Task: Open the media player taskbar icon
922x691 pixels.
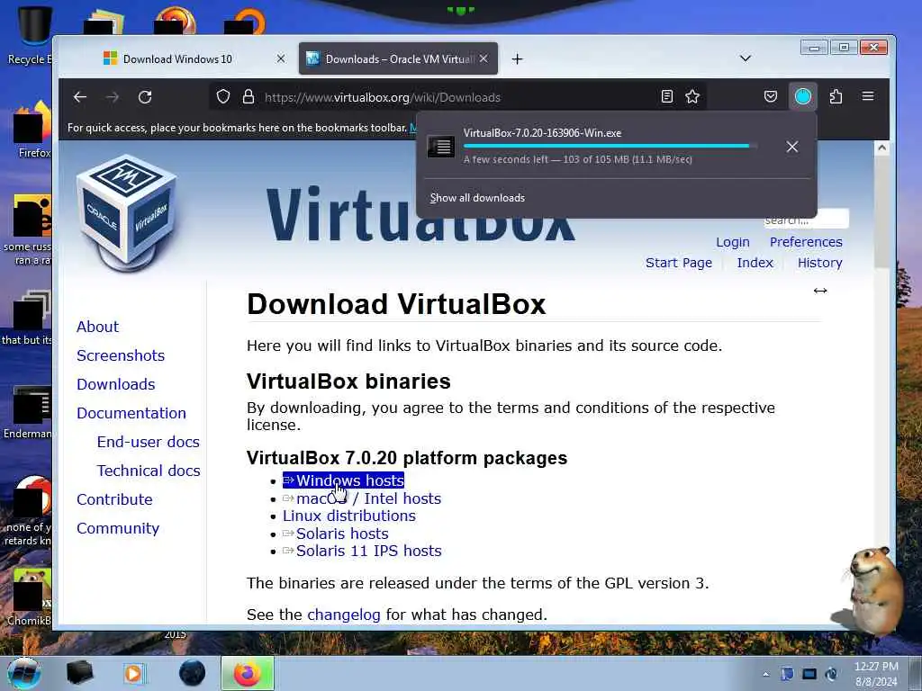Action: pos(133,673)
